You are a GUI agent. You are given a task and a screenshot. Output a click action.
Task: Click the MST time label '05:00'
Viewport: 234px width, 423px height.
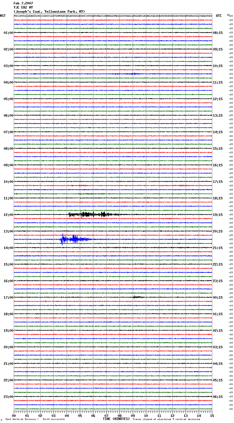coord(9,99)
